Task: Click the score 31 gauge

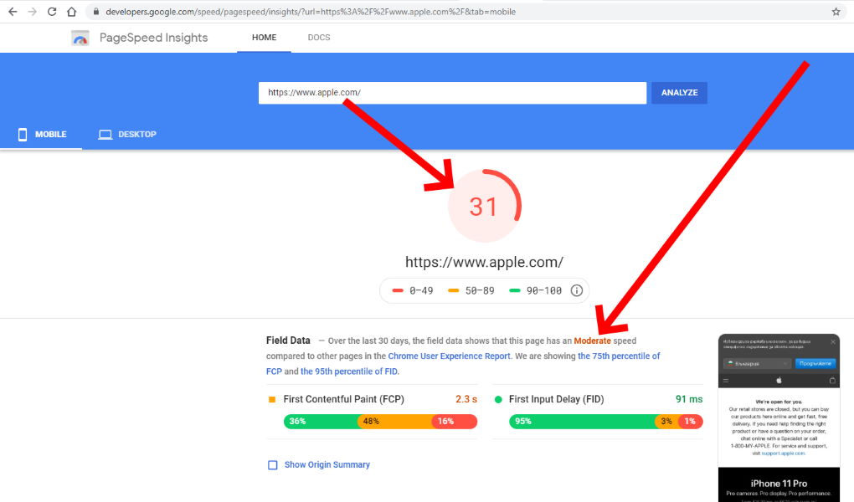Action: [x=484, y=206]
